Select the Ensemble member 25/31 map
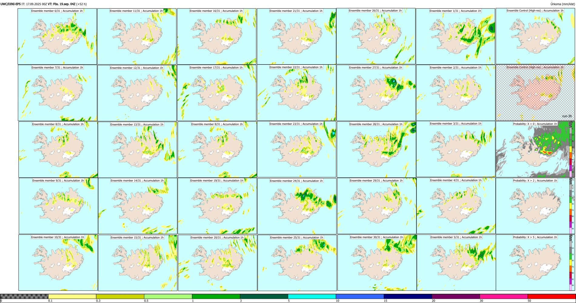Viewport: 576px width, 303px height. click(x=297, y=263)
